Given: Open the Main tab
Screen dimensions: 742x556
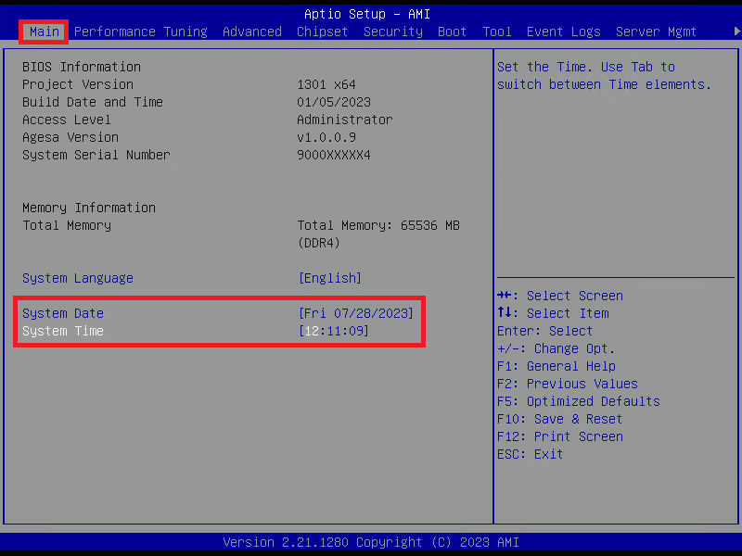Looking at the screenshot, I should point(44,32).
